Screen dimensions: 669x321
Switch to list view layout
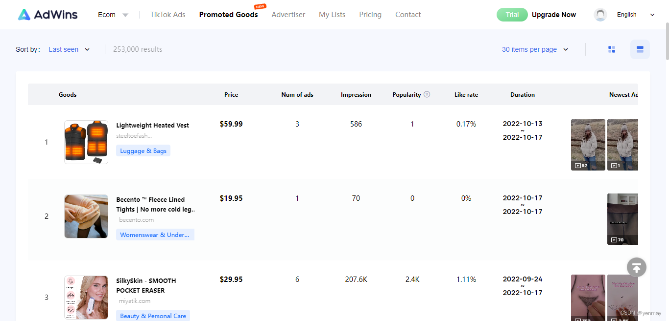[640, 49]
